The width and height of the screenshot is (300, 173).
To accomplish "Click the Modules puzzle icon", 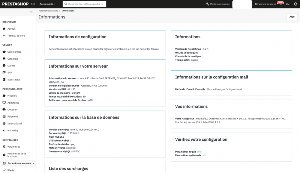I will [x=4, y=96].
